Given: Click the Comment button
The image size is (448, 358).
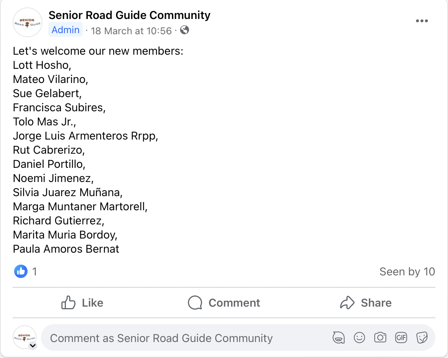Looking at the screenshot, I should point(224,303).
